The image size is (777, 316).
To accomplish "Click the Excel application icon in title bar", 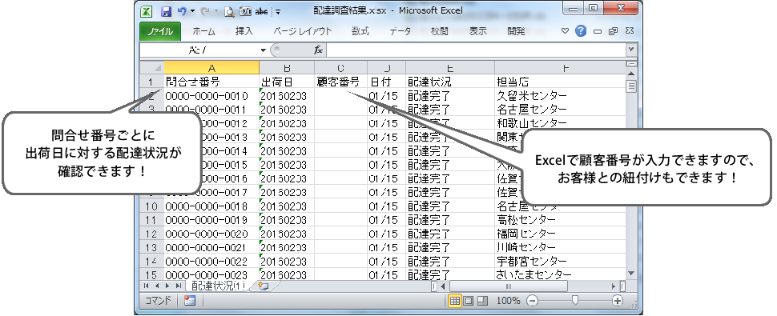I will [146, 11].
